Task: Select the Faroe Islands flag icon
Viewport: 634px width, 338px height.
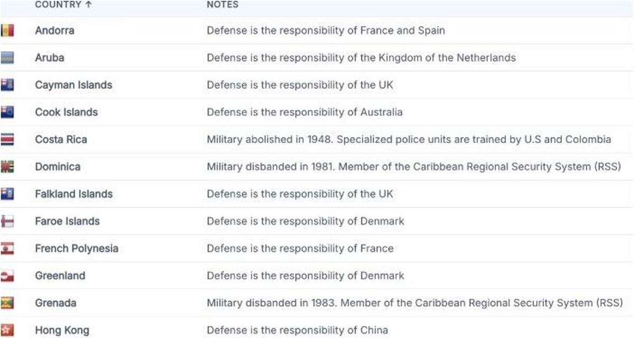Action: [7, 221]
